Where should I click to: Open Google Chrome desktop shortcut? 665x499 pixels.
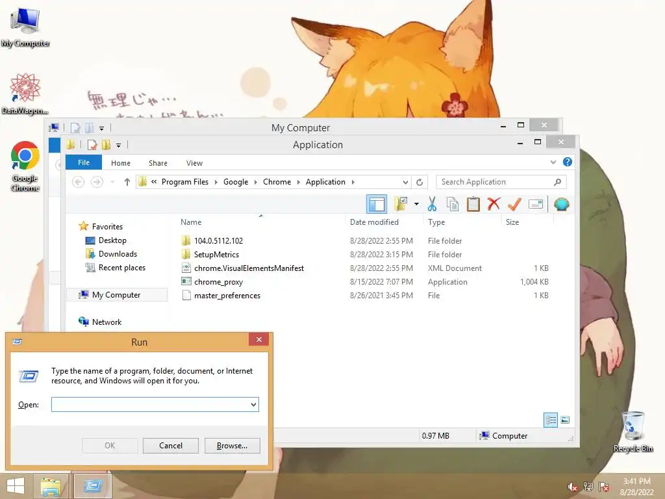[x=25, y=166]
